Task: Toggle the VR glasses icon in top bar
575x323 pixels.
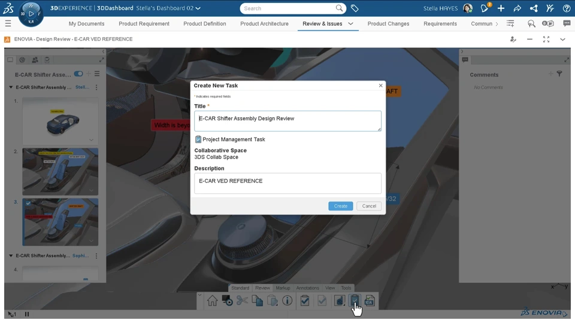Action: coord(548,23)
